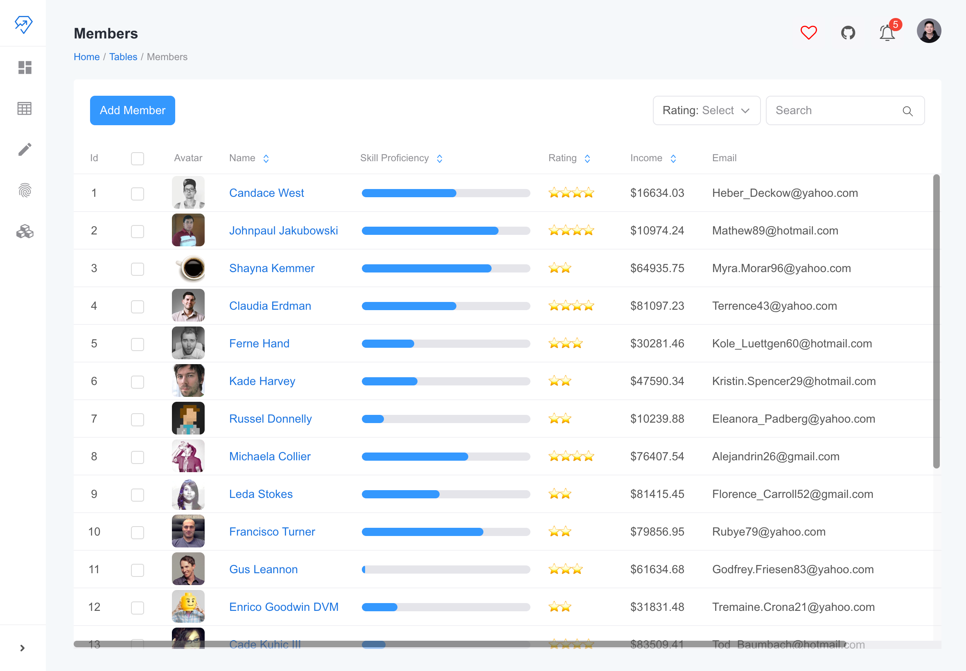Click the Add Member button
966x671 pixels.
pyautogui.click(x=133, y=110)
